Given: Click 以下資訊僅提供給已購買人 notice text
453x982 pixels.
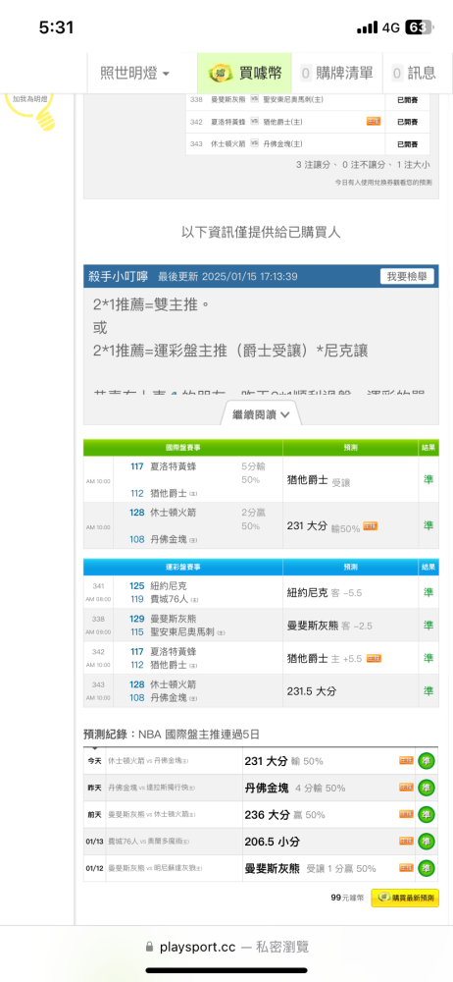Looking at the screenshot, I should [261, 233].
